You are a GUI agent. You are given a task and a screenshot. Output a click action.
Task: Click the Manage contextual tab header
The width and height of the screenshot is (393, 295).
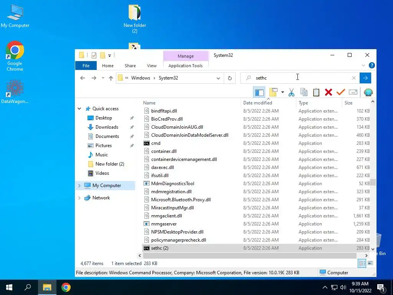point(186,56)
